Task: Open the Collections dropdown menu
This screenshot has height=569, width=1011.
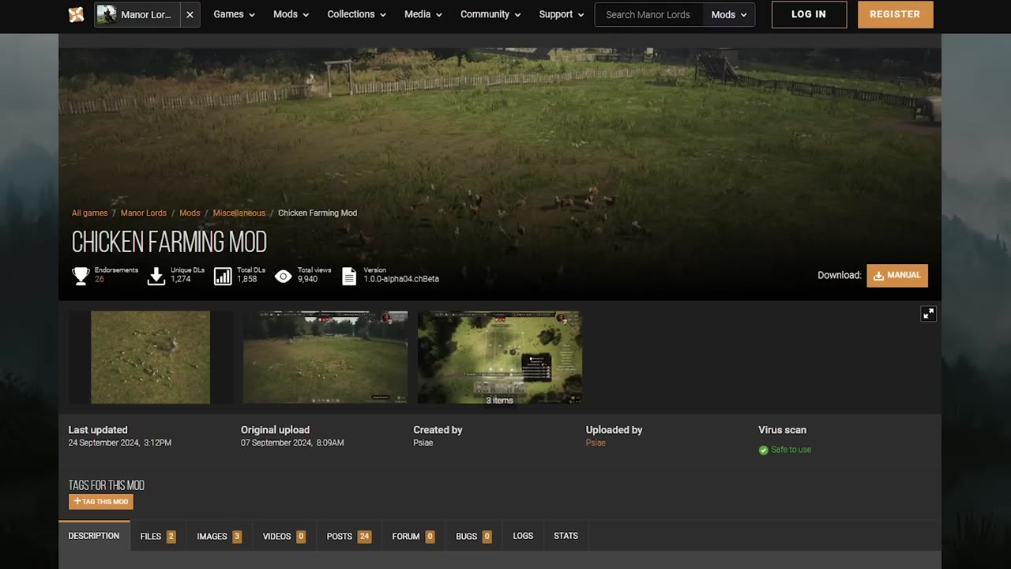Action: point(356,14)
